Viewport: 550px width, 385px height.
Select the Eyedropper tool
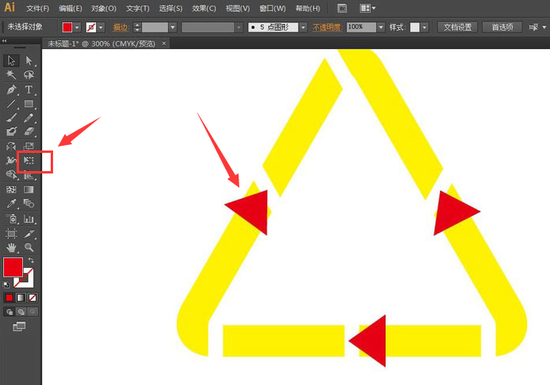(x=11, y=204)
